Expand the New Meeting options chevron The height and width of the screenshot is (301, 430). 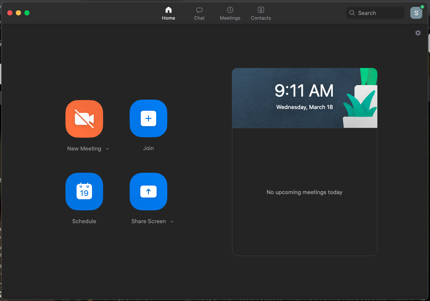pyautogui.click(x=107, y=149)
